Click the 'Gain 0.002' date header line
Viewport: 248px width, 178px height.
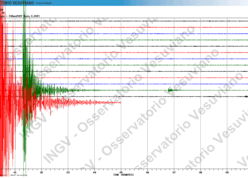pyautogui.click(x=20, y=16)
